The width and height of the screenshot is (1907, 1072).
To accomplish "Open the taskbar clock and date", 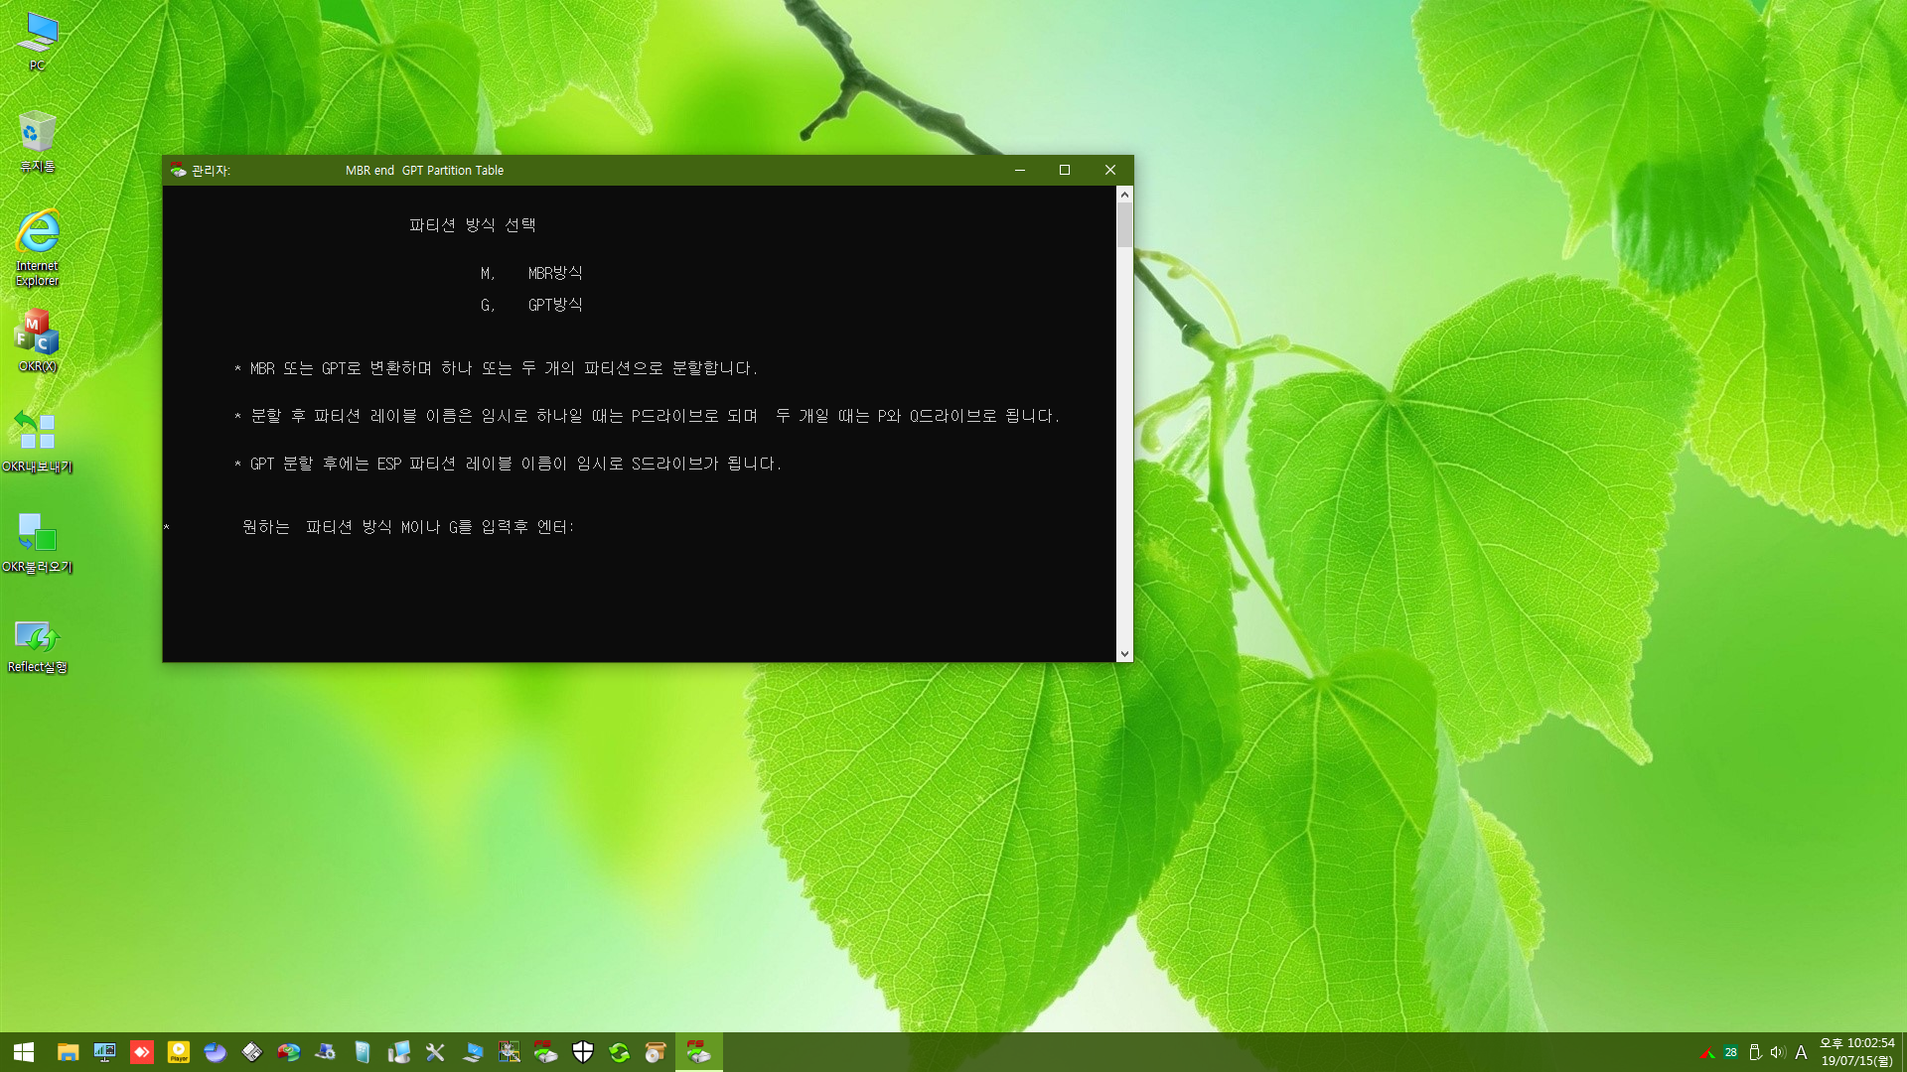I will pos(1857,1052).
